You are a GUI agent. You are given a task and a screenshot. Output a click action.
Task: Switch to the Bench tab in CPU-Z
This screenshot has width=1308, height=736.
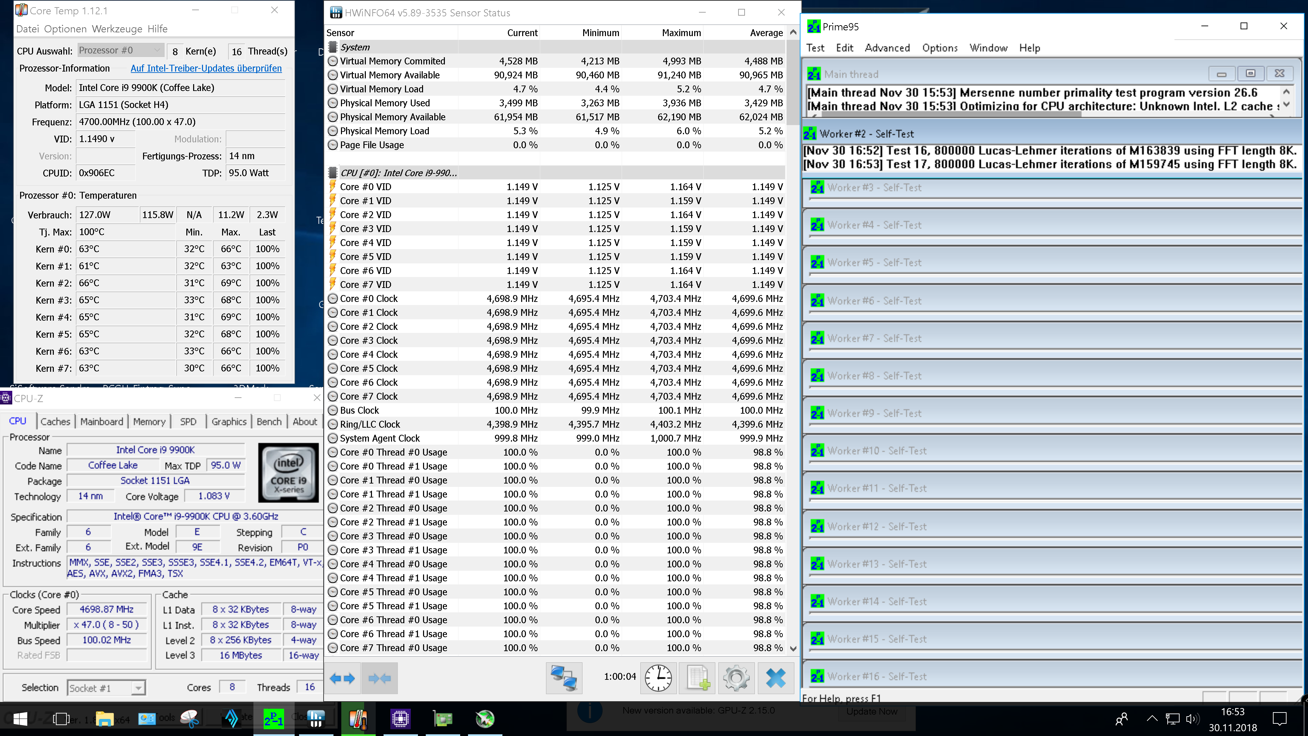click(x=269, y=421)
